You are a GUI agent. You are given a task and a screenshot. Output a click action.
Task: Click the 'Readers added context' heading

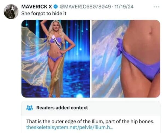(62, 108)
